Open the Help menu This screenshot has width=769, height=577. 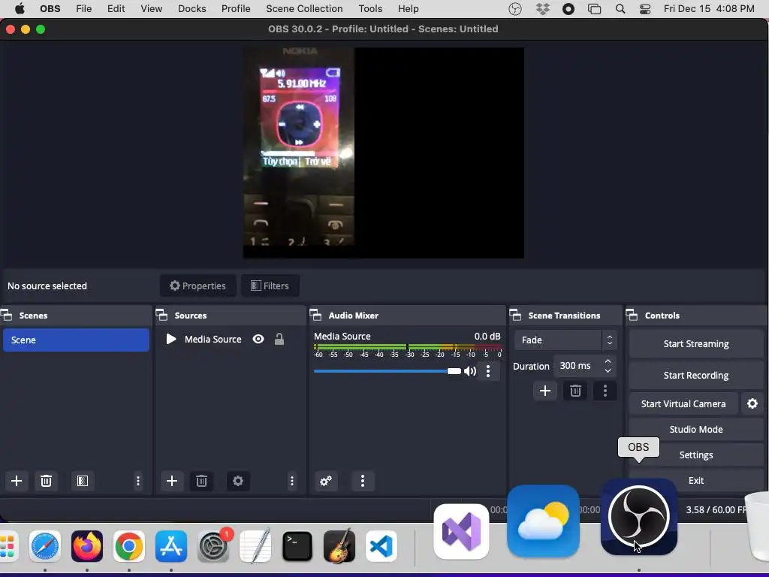408,9
